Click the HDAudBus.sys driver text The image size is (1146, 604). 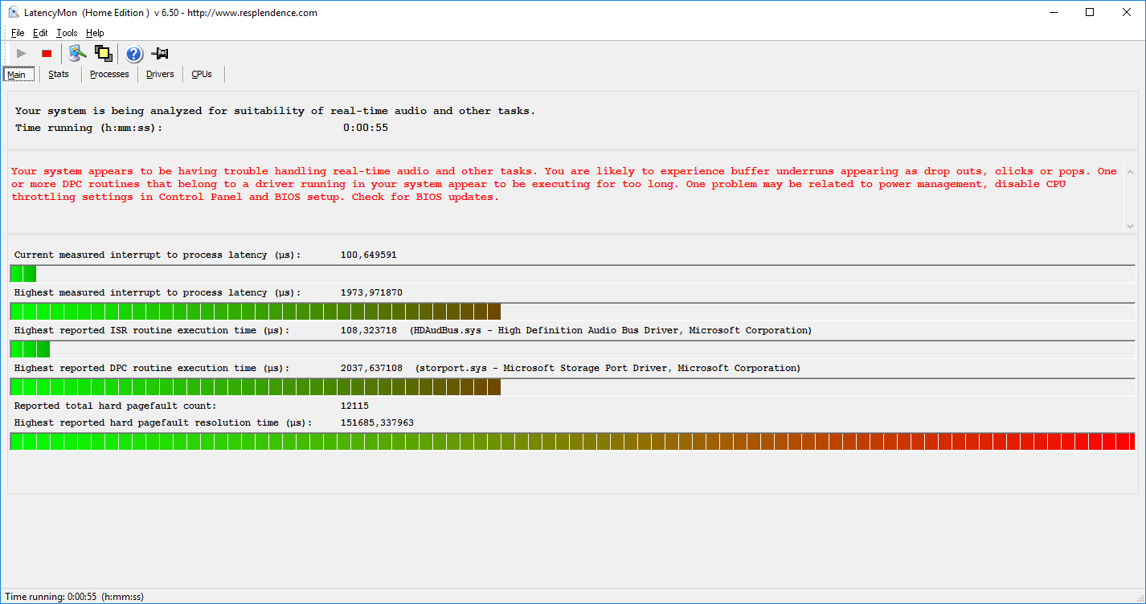pos(611,330)
